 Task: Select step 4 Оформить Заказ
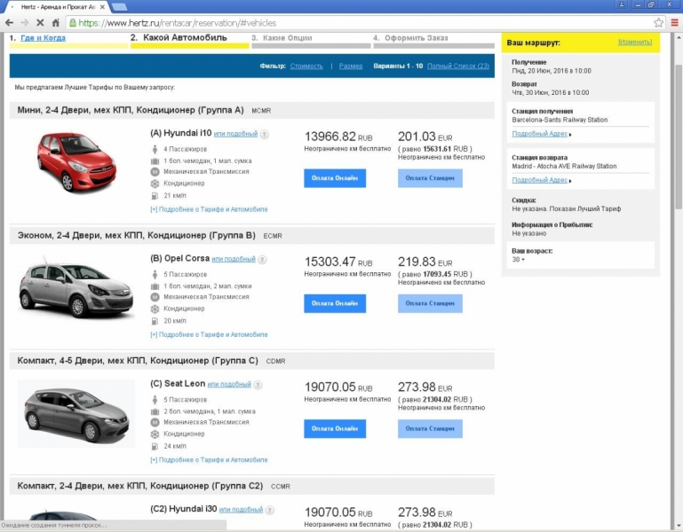coord(416,38)
